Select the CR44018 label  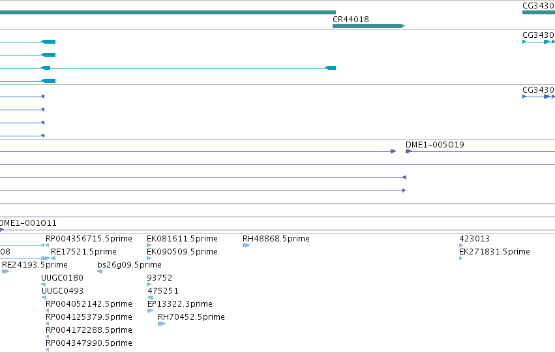351,19
